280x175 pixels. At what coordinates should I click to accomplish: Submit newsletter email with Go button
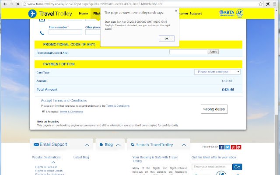pyautogui.click(x=237, y=167)
